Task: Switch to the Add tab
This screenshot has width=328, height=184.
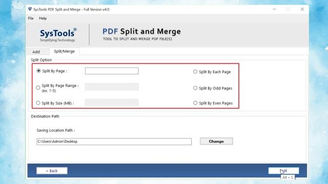Action: tap(36, 52)
